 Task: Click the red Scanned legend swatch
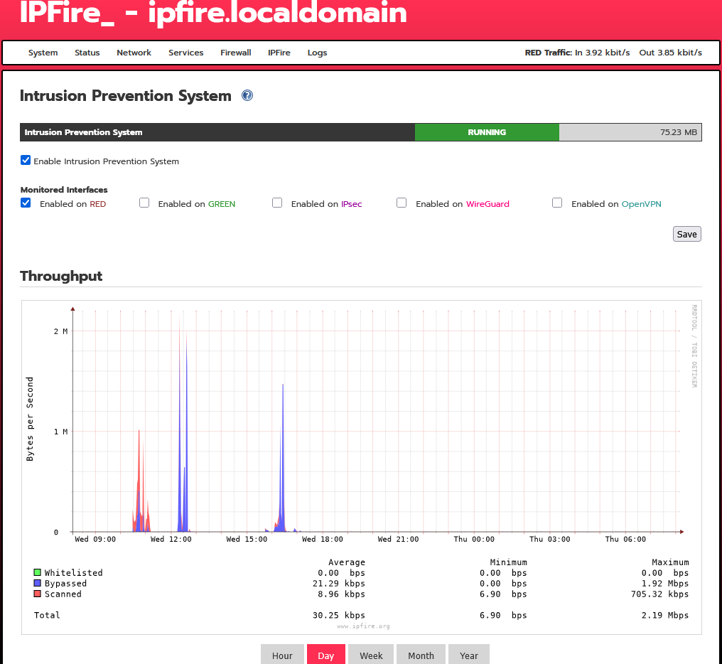click(37, 594)
